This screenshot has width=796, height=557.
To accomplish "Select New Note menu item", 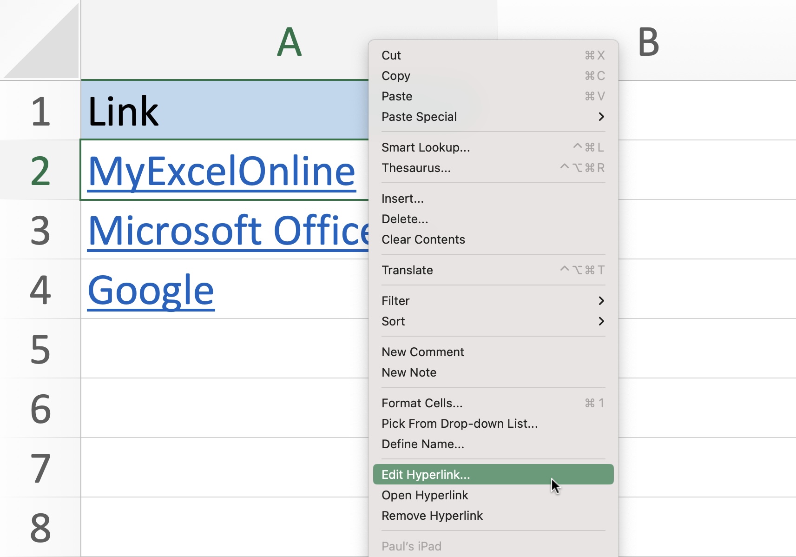I will point(493,372).
